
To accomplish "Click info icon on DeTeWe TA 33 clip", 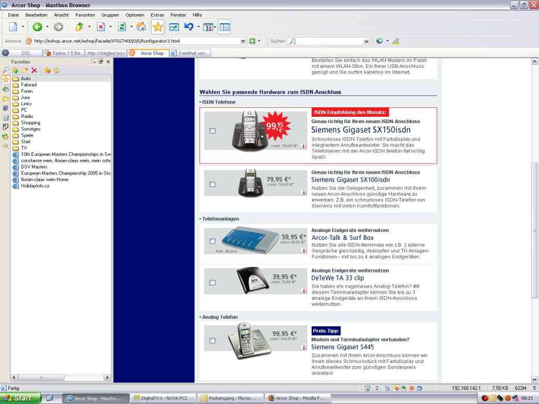I will (x=304, y=290).
